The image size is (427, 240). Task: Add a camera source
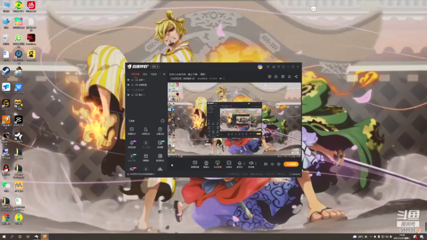[206, 164]
